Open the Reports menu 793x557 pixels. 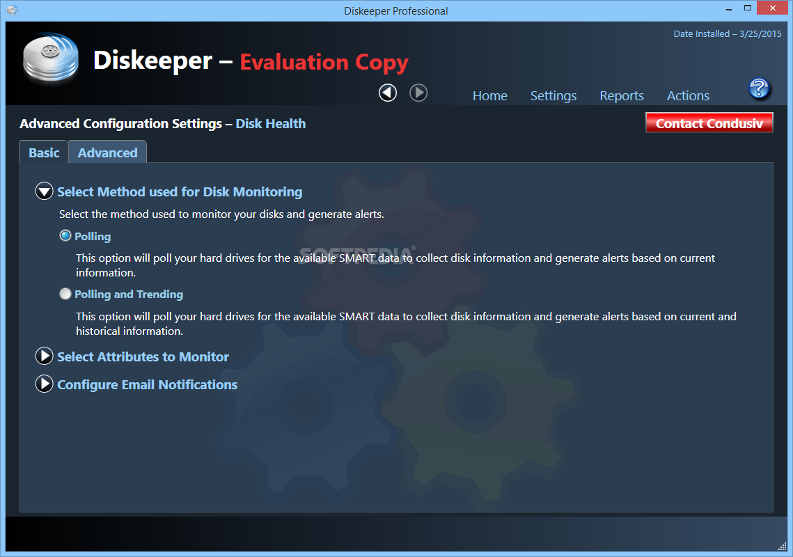pos(622,95)
